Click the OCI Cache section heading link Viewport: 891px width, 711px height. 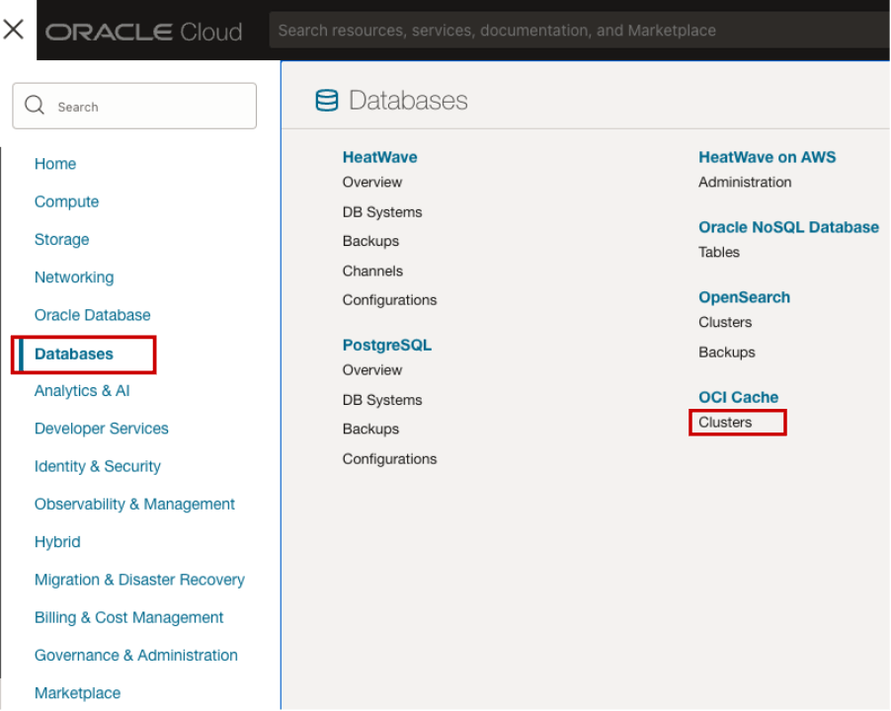tap(738, 397)
